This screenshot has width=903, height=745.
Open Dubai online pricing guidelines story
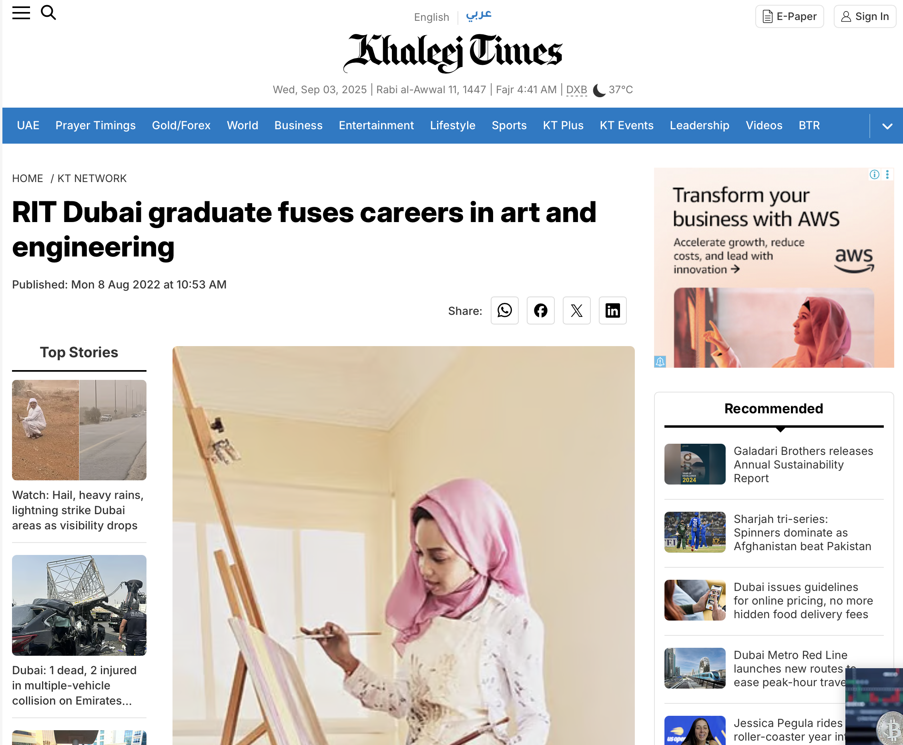coord(803,601)
